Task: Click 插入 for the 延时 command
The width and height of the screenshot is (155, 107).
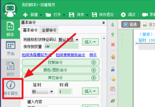Action: point(90,91)
